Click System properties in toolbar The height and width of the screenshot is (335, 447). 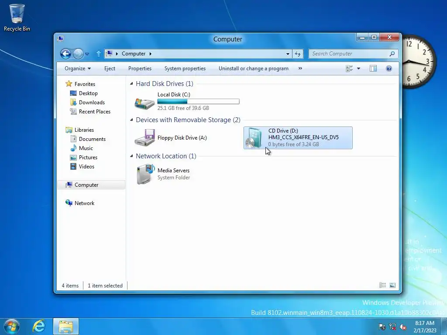point(185,68)
